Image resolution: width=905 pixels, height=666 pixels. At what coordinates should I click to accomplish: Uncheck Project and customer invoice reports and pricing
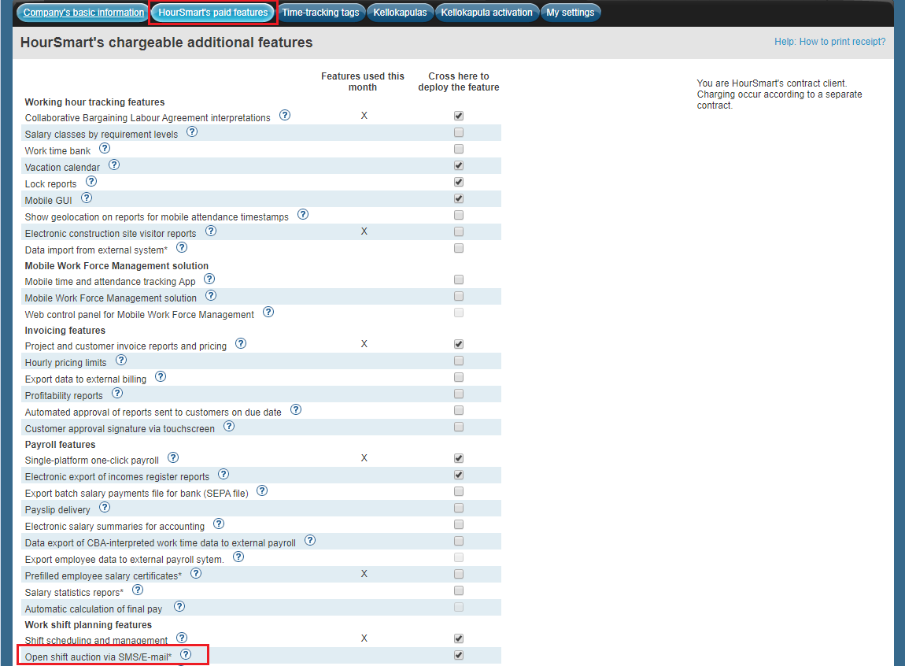(x=459, y=344)
